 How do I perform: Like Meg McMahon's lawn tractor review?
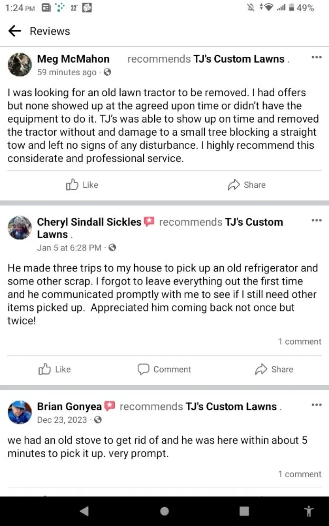82,185
